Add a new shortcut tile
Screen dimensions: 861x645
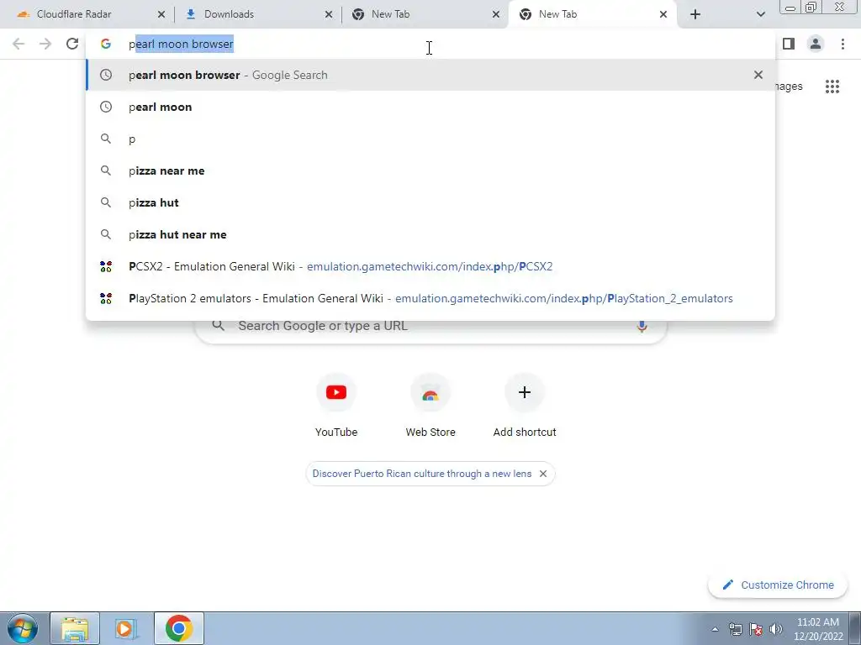525,406
